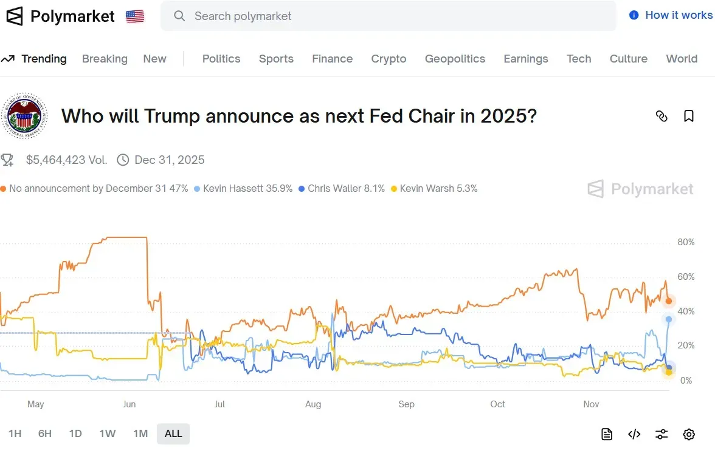
Task: Click the trophy icon beside the volume
Action: click(x=7, y=160)
